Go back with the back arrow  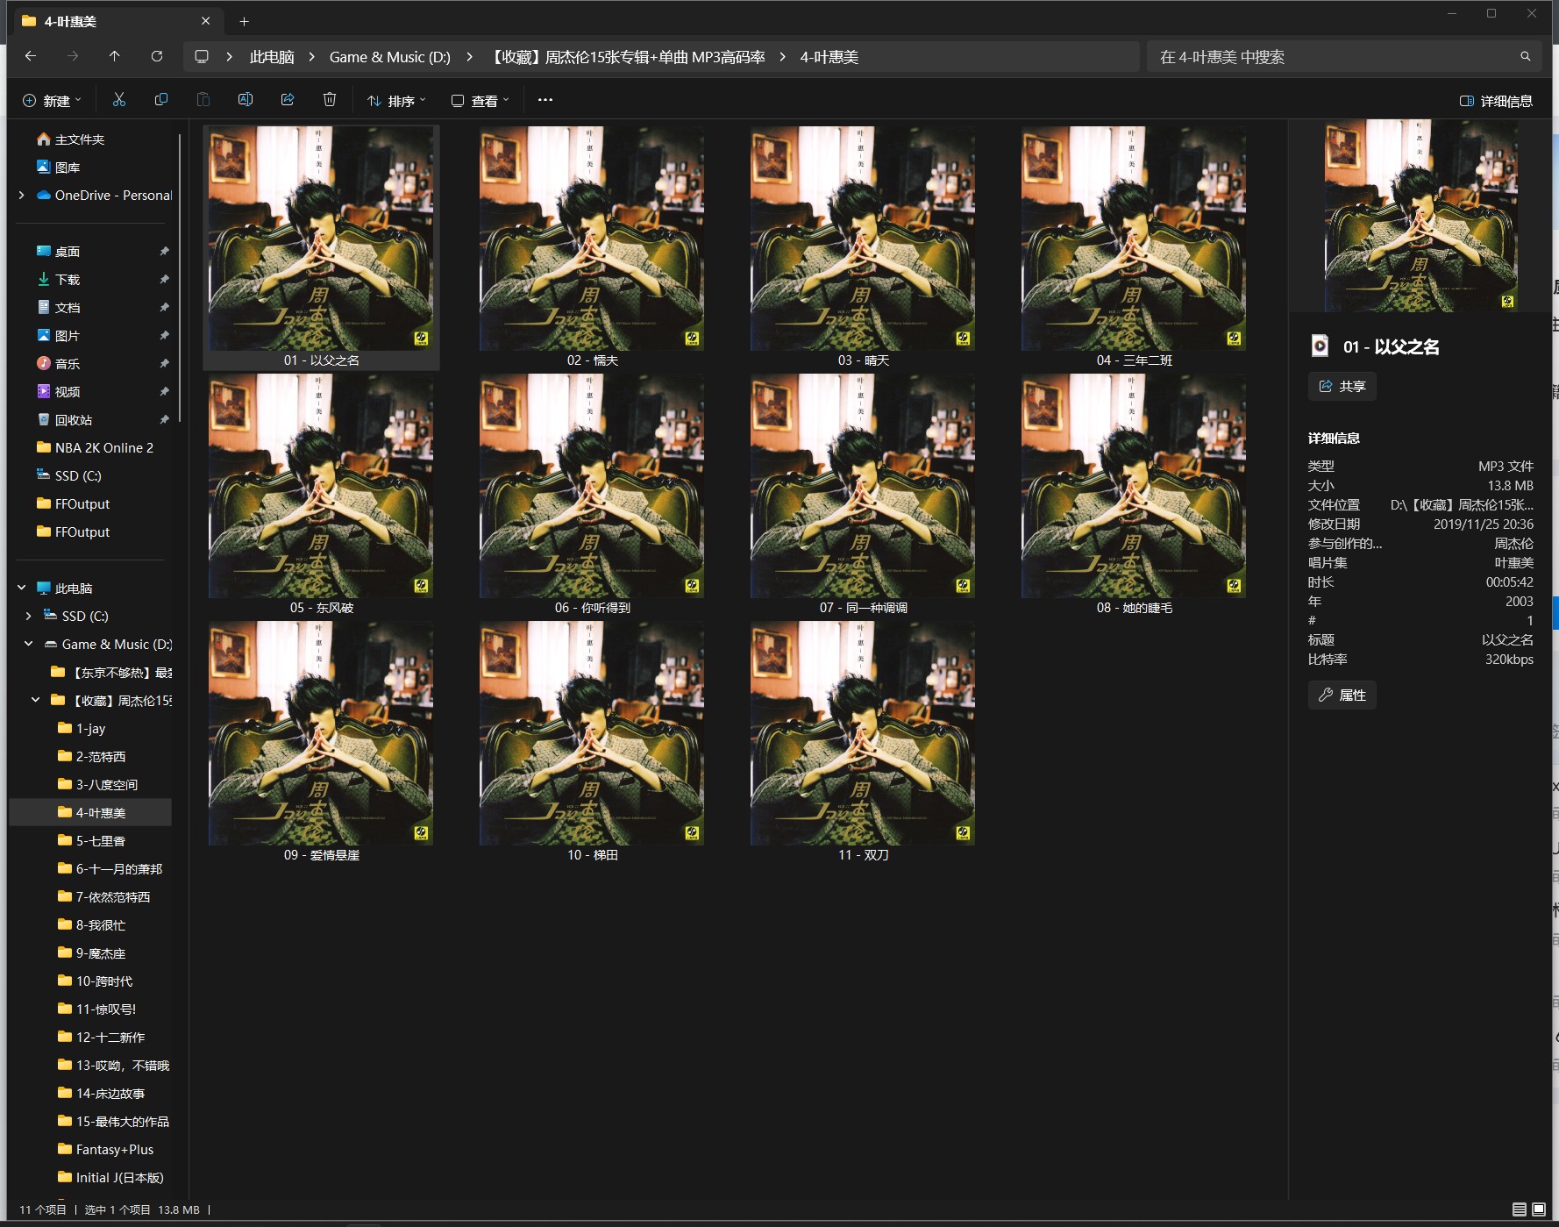31,56
